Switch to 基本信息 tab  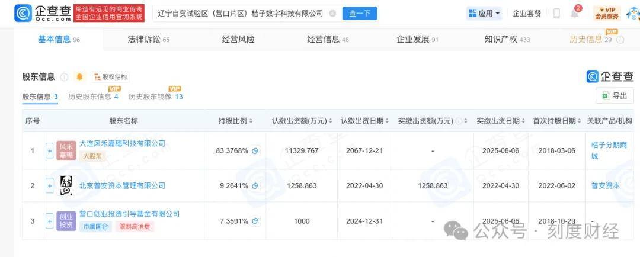coord(59,40)
